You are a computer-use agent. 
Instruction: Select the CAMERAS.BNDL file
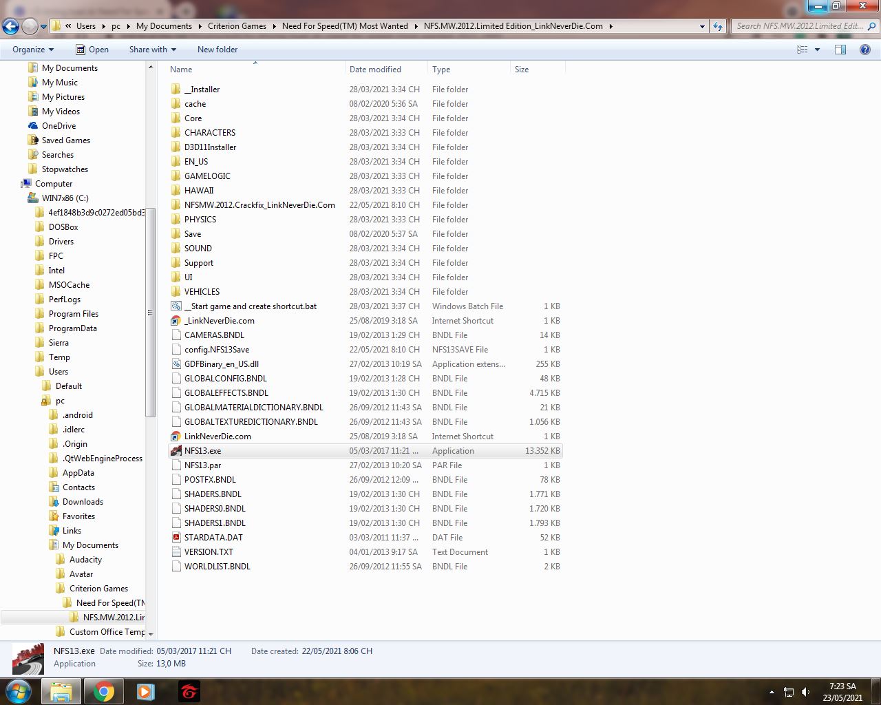pyautogui.click(x=214, y=335)
